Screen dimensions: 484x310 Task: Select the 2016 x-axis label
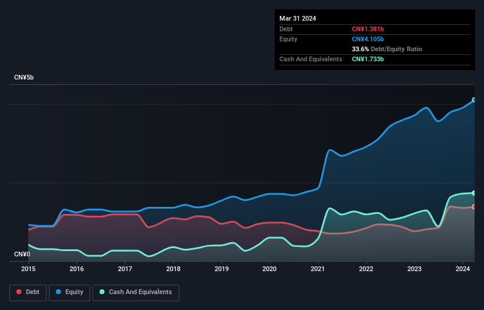[x=77, y=269]
